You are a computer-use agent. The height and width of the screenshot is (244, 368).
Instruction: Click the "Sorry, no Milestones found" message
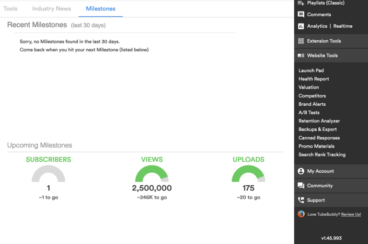(69, 42)
